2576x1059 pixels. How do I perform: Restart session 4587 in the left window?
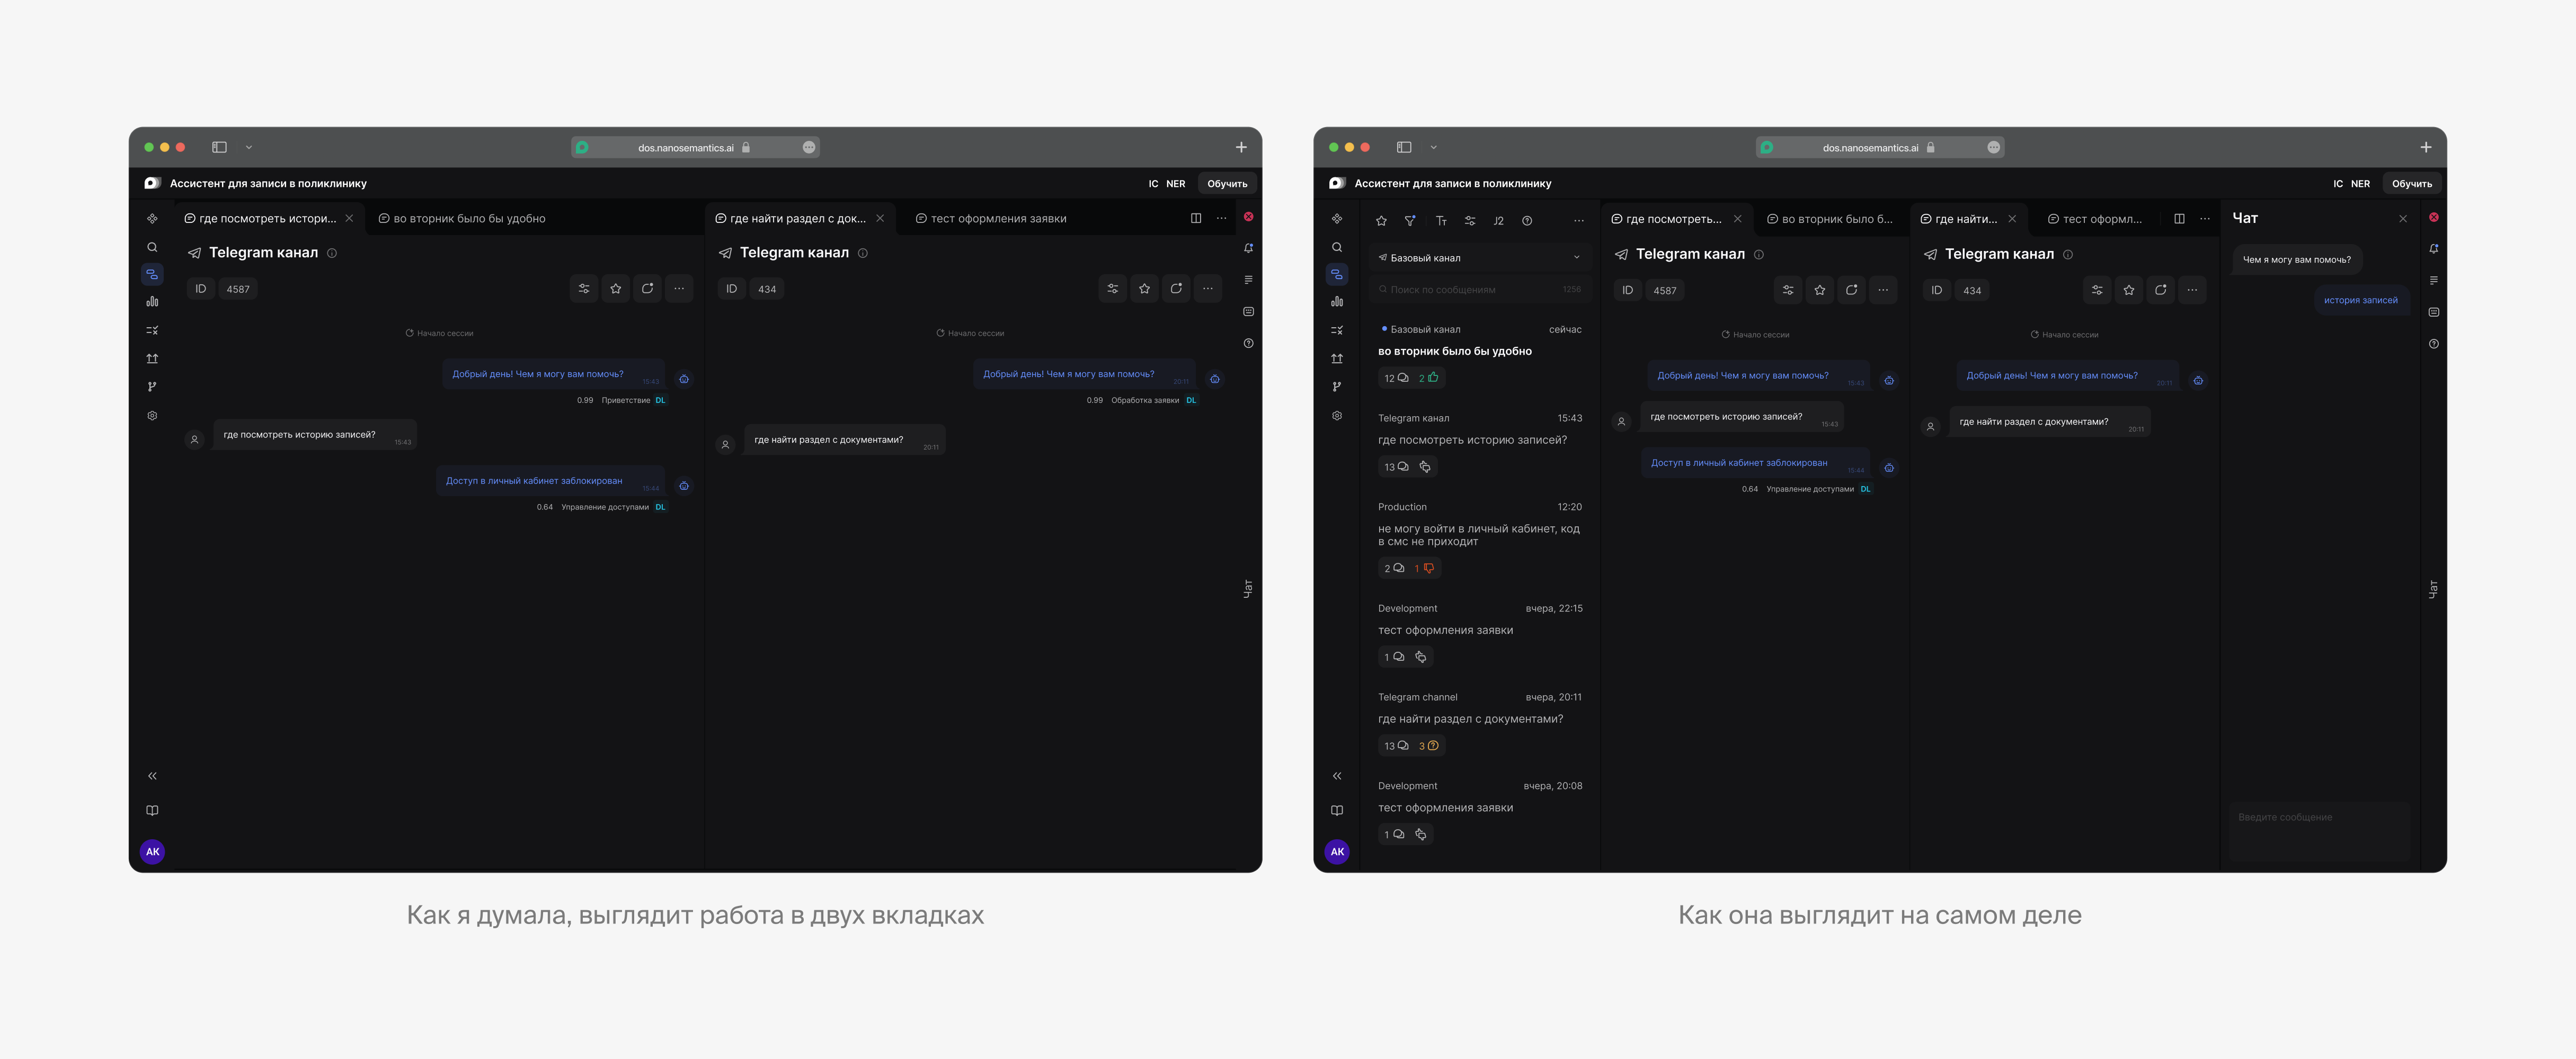(648, 289)
